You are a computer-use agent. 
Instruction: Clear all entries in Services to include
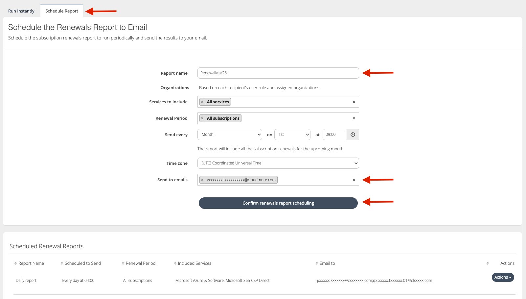(x=354, y=102)
